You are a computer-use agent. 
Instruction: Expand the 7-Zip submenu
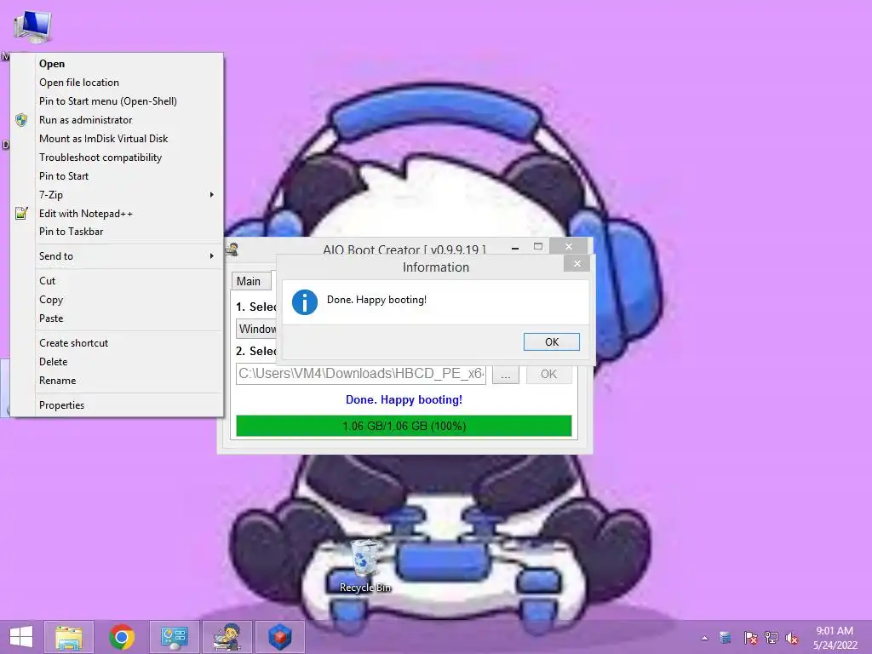click(x=118, y=195)
